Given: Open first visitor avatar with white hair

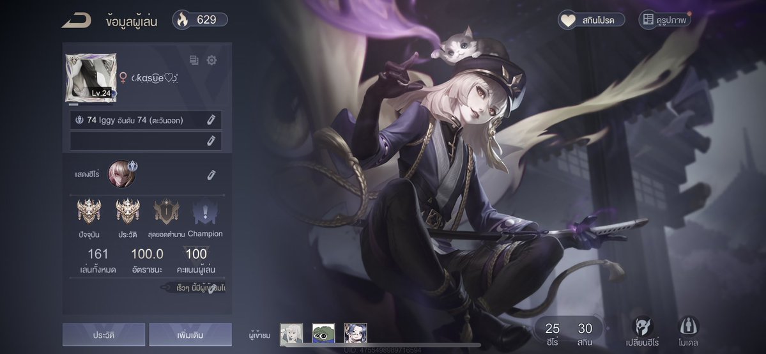Looking at the screenshot, I should [x=291, y=334].
